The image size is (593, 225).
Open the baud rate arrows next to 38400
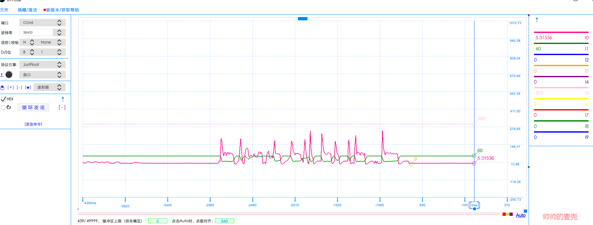[x=59, y=33]
